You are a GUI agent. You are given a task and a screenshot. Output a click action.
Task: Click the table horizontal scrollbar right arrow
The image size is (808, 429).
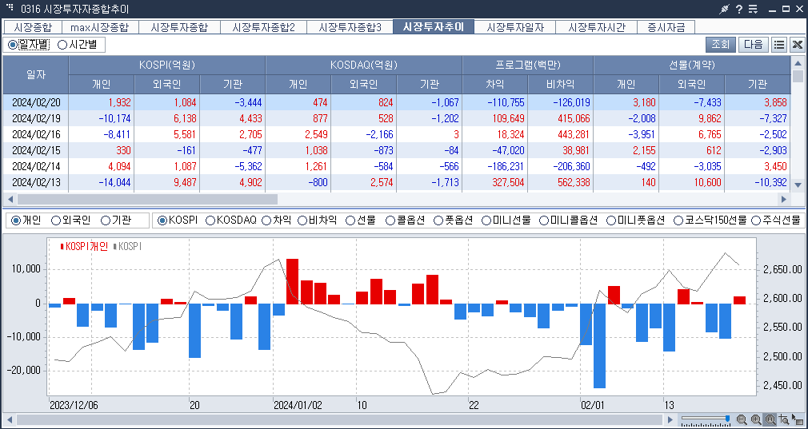click(784, 199)
